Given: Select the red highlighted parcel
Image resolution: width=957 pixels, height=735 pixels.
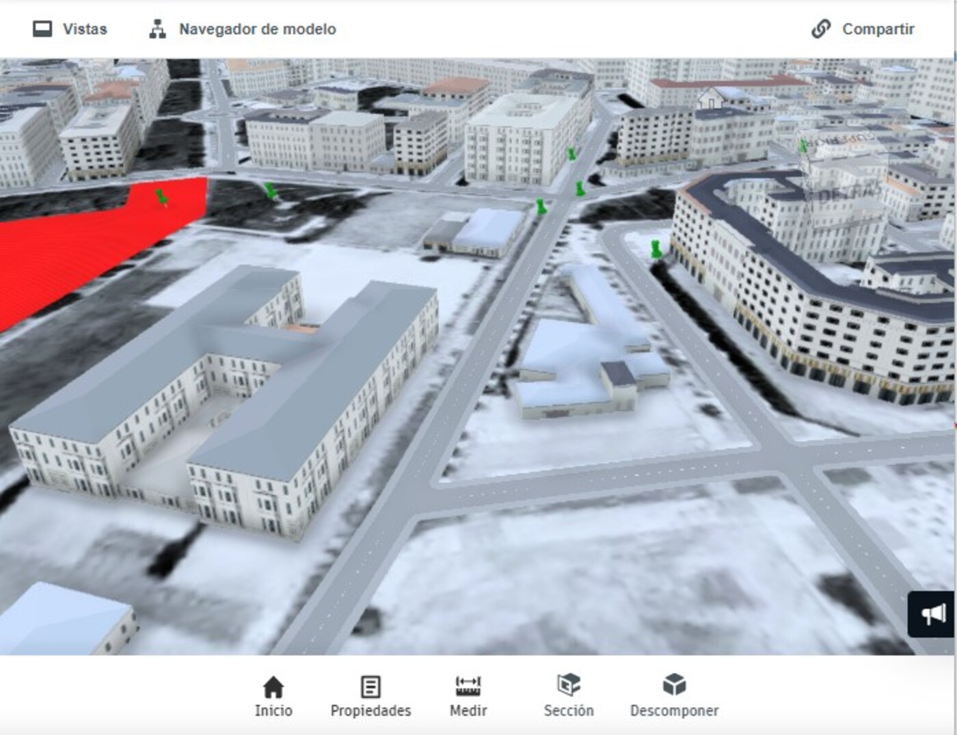Looking at the screenshot, I should 82,246.
